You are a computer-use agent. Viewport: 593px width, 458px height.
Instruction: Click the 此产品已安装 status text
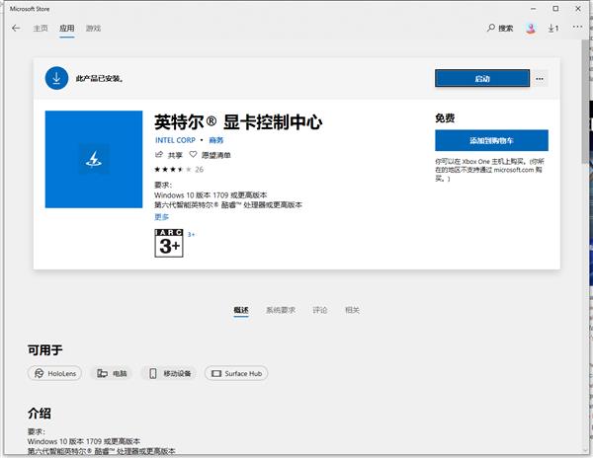[x=100, y=79]
